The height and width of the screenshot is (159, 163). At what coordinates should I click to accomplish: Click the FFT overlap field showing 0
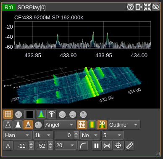click(x=64, y=135)
